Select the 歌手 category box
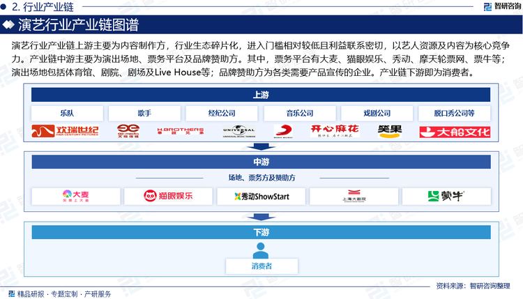The image size is (523, 299). coord(144,114)
